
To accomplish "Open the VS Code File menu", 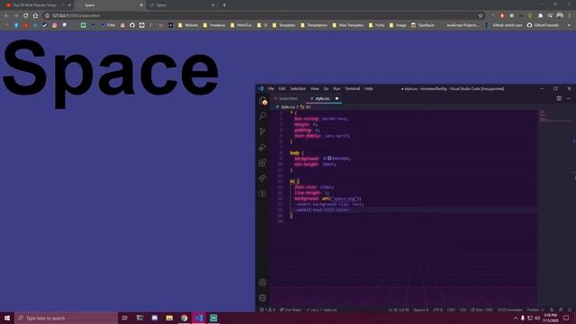I will tap(271, 89).
